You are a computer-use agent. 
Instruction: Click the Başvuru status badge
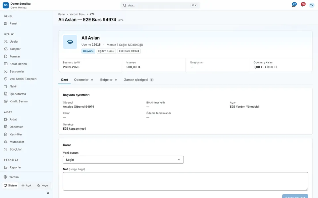(88, 51)
